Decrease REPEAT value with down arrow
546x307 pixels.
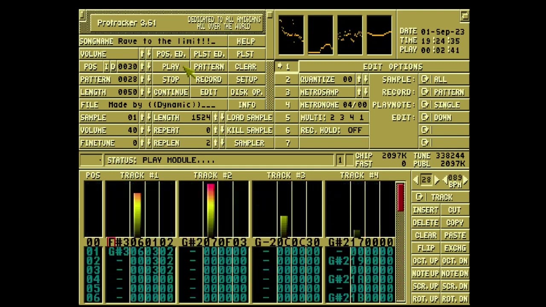(222, 130)
